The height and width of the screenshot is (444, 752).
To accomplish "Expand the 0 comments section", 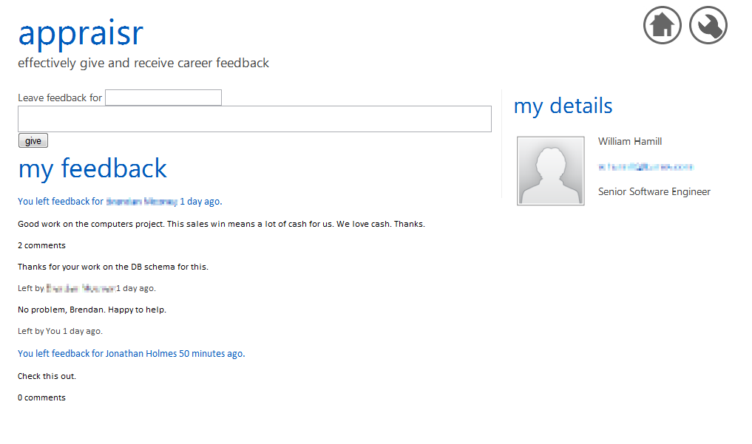I will [41, 397].
